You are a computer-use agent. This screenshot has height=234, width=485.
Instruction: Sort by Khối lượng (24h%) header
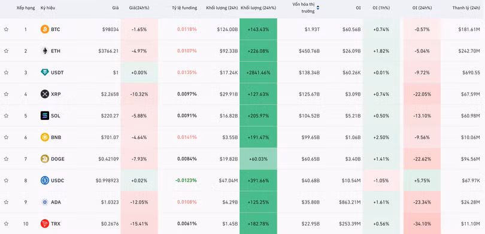[x=258, y=8]
